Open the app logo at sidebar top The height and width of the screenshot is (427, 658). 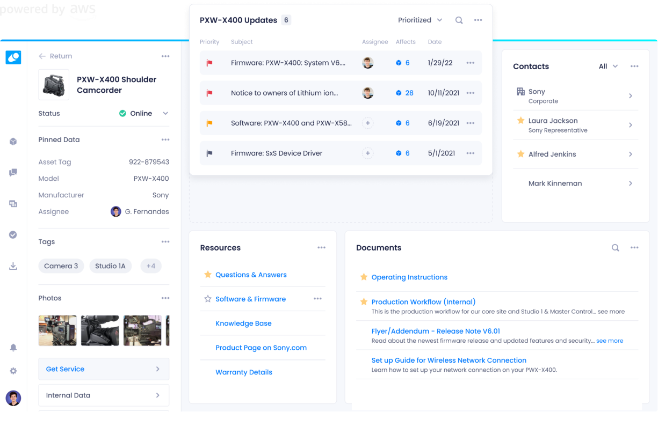(x=13, y=57)
